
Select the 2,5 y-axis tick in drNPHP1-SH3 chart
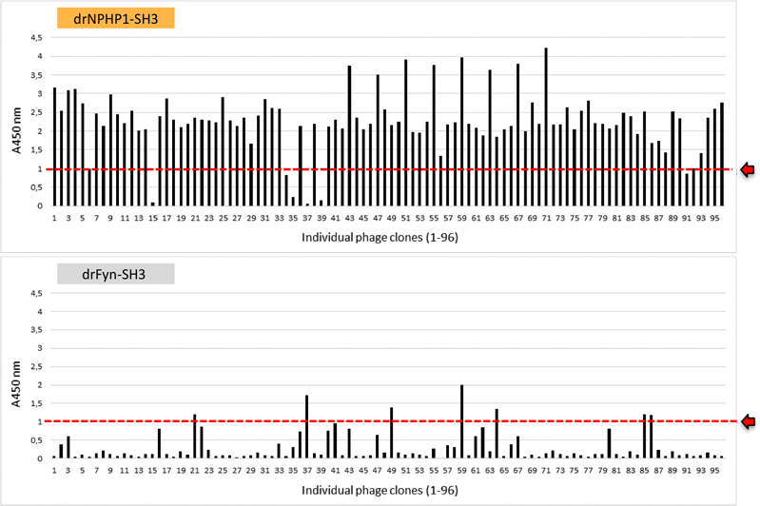pos(37,112)
